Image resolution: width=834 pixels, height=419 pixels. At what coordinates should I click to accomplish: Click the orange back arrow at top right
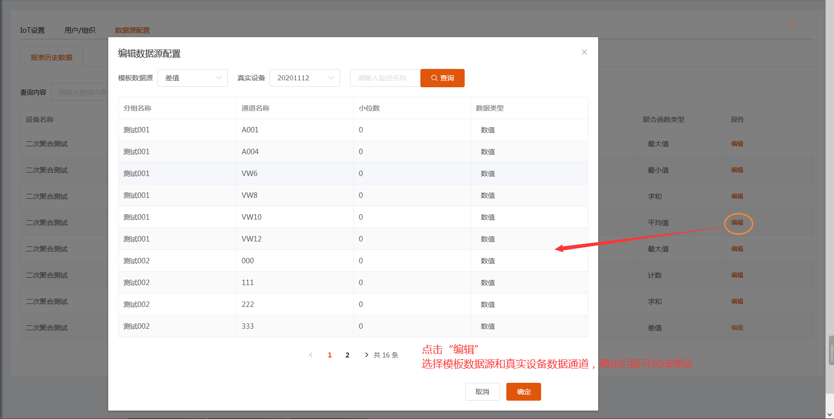pos(792,23)
